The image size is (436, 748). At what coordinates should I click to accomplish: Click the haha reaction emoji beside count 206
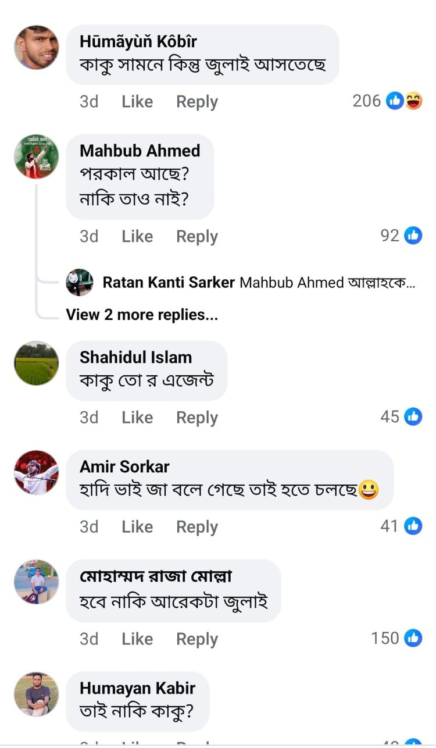coord(412,101)
